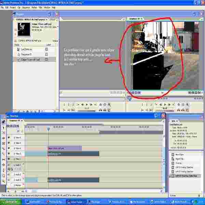This screenshot has height=205, width=205.
Task: Select highlighted Lift & Overlay Selection history entry
Action: point(185,176)
